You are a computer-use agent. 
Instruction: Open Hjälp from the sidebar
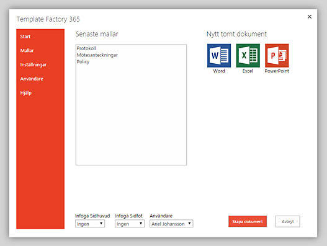(x=26, y=93)
